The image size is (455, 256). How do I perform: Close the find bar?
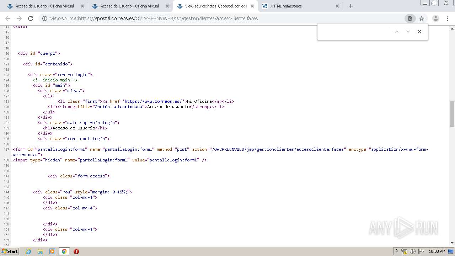pyautogui.click(x=419, y=32)
